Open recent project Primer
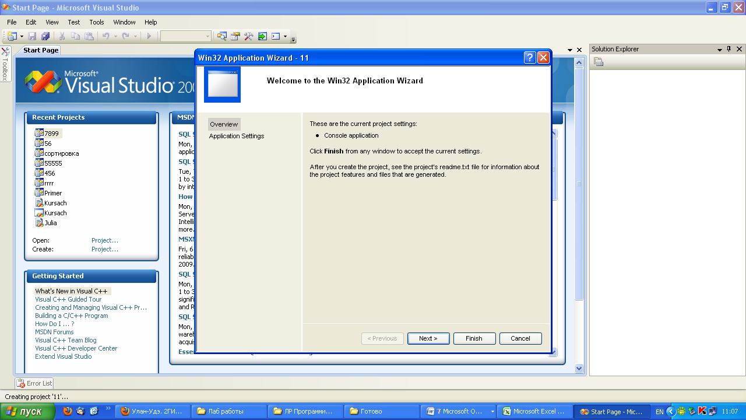The image size is (746, 420). point(48,193)
